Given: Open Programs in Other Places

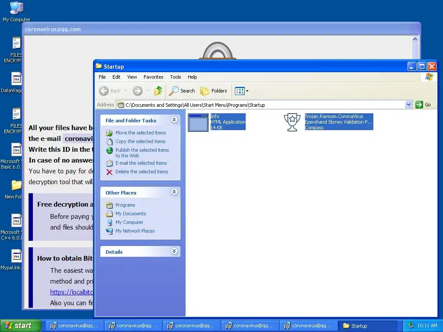Looking at the screenshot, I should click(125, 205).
